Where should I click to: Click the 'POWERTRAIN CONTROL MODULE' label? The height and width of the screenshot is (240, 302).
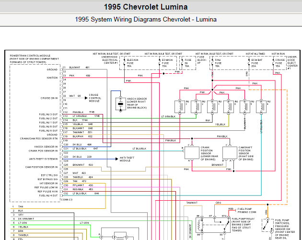pyautogui.click(x=30, y=56)
